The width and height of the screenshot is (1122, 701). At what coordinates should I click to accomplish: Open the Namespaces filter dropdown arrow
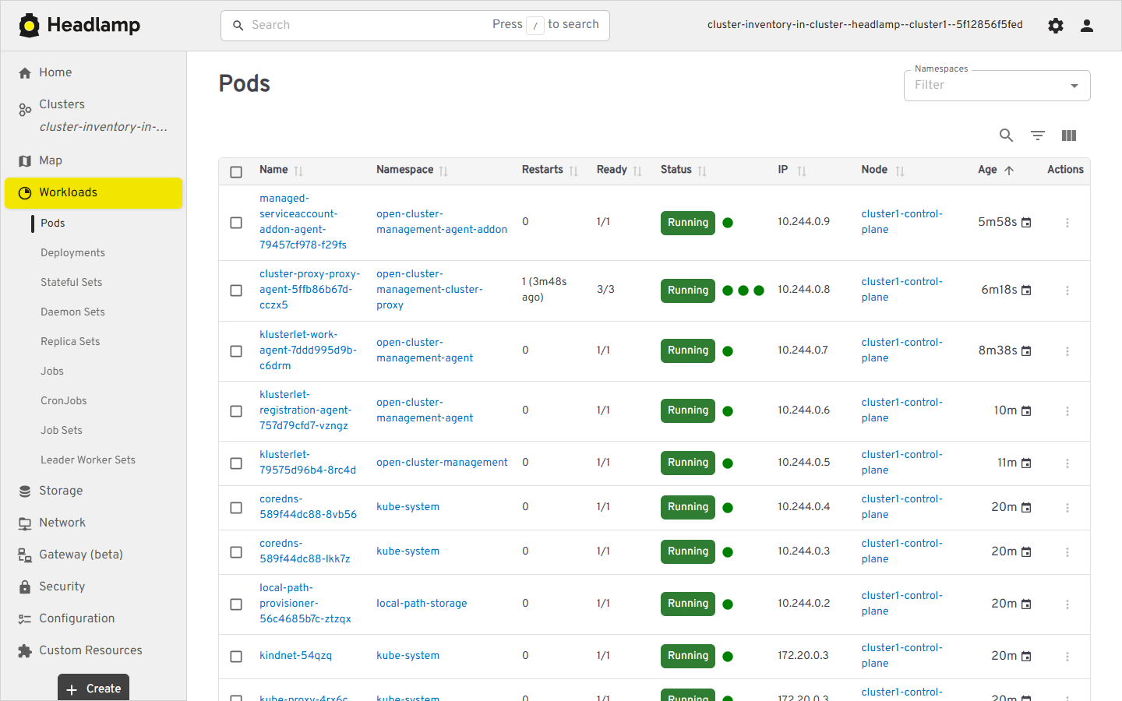click(x=1074, y=86)
